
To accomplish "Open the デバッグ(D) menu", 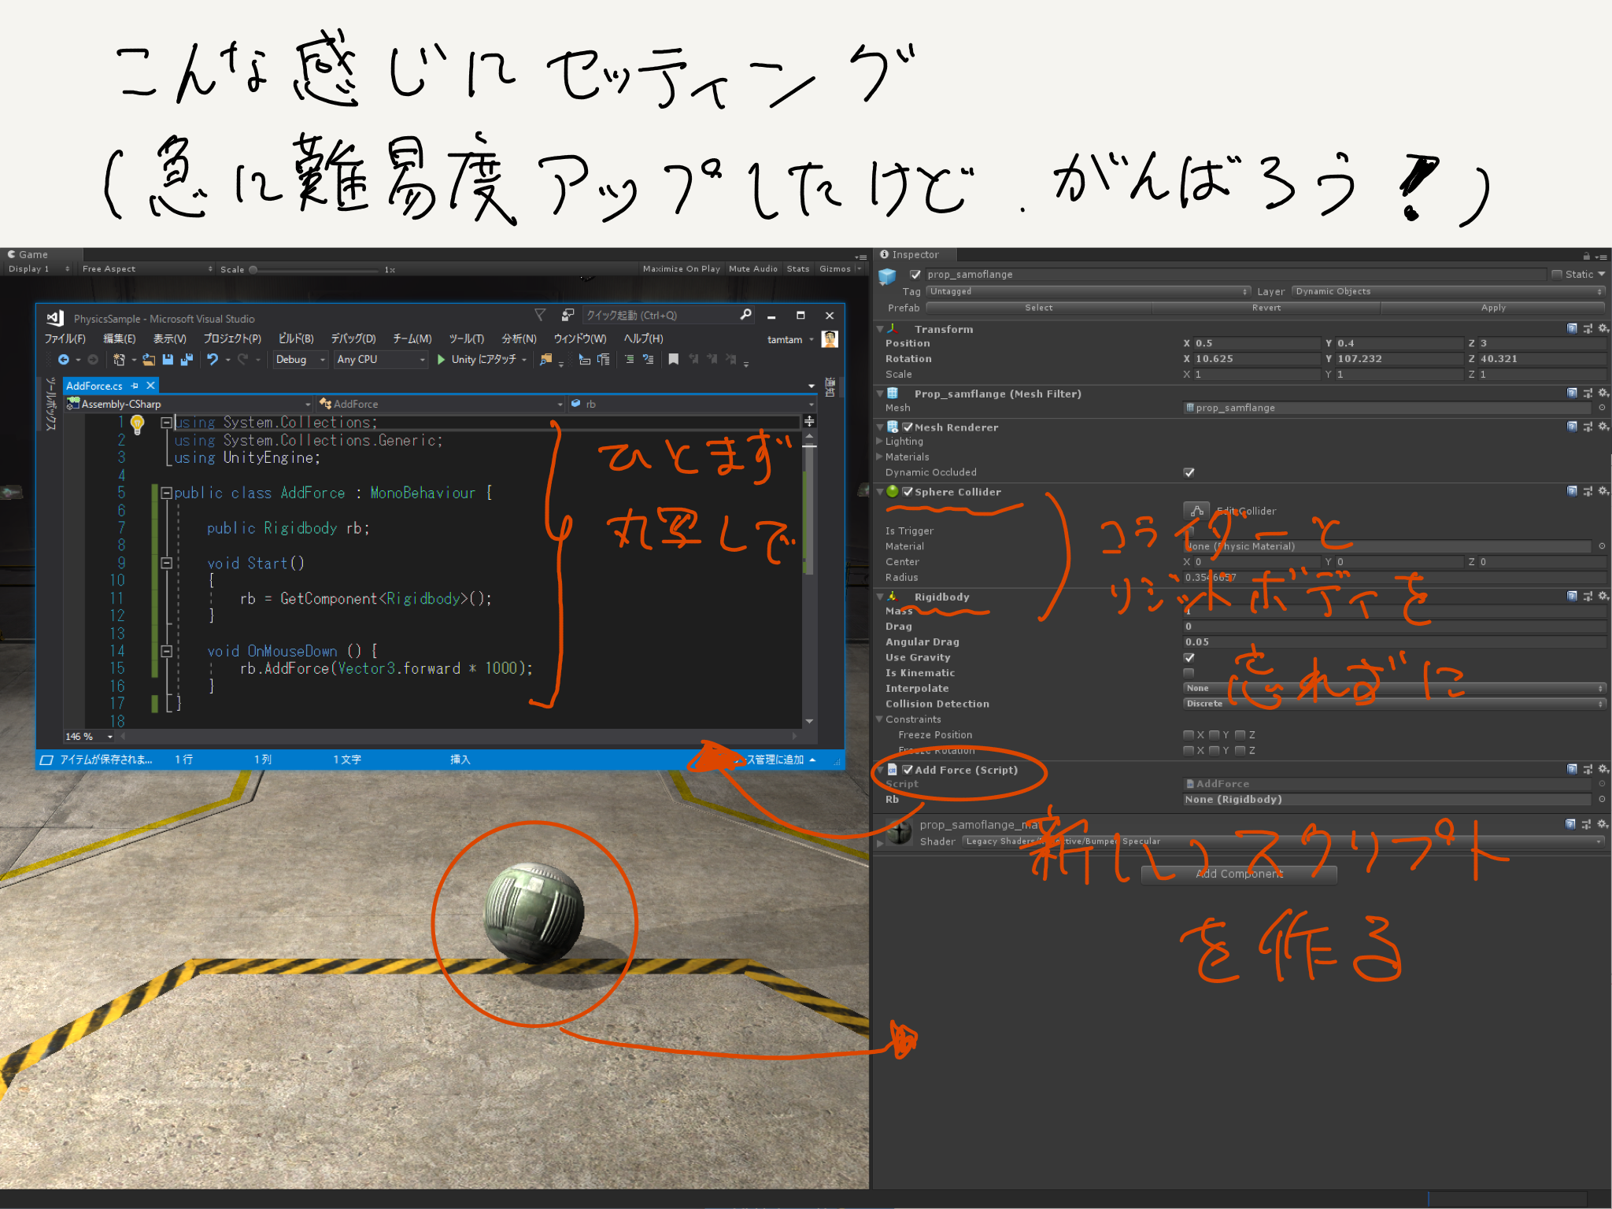I will (x=353, y=339).
